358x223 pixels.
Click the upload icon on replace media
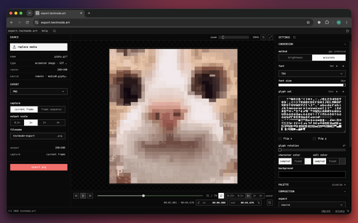[x=15, y=47]
